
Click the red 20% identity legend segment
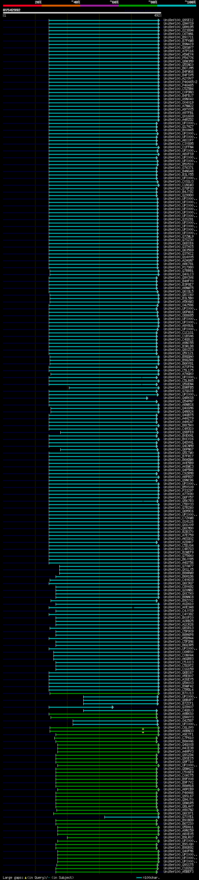(x=22, y=6)
